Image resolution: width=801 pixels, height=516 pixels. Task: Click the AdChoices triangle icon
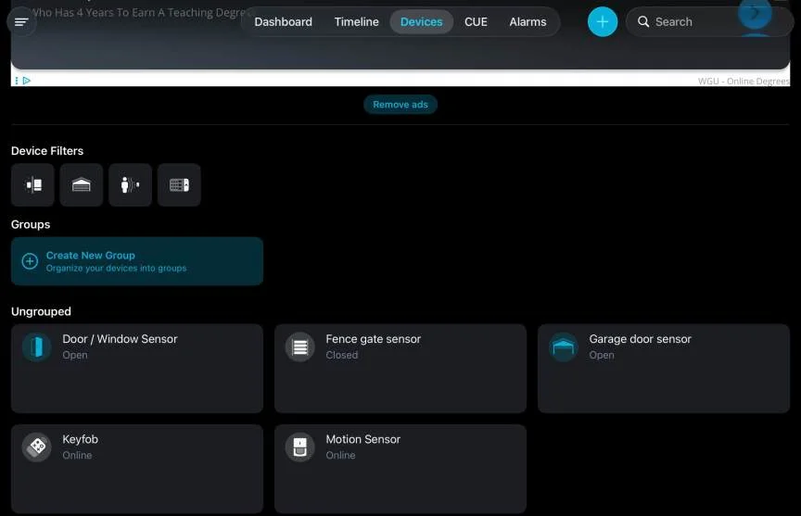point(27,81)
